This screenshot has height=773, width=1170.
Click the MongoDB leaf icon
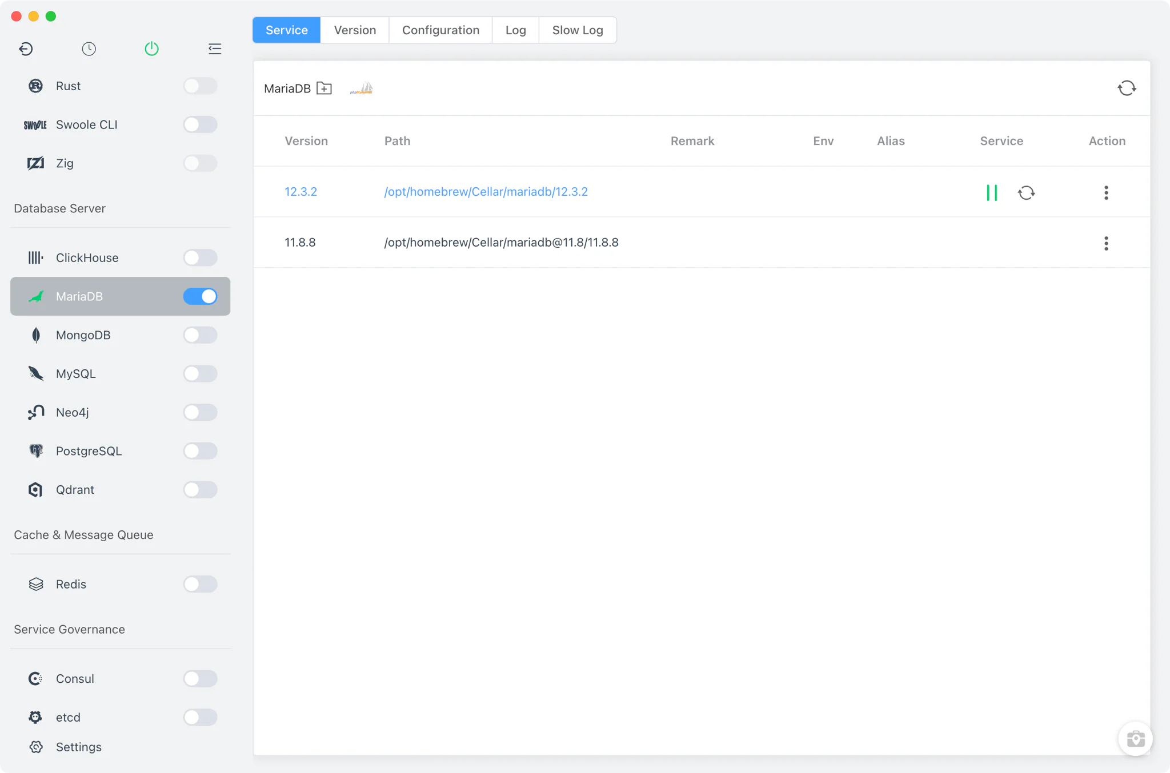[x=35, y=335]
